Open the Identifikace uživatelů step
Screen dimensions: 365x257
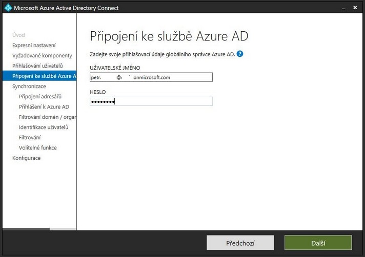click(x=44, y=127)
